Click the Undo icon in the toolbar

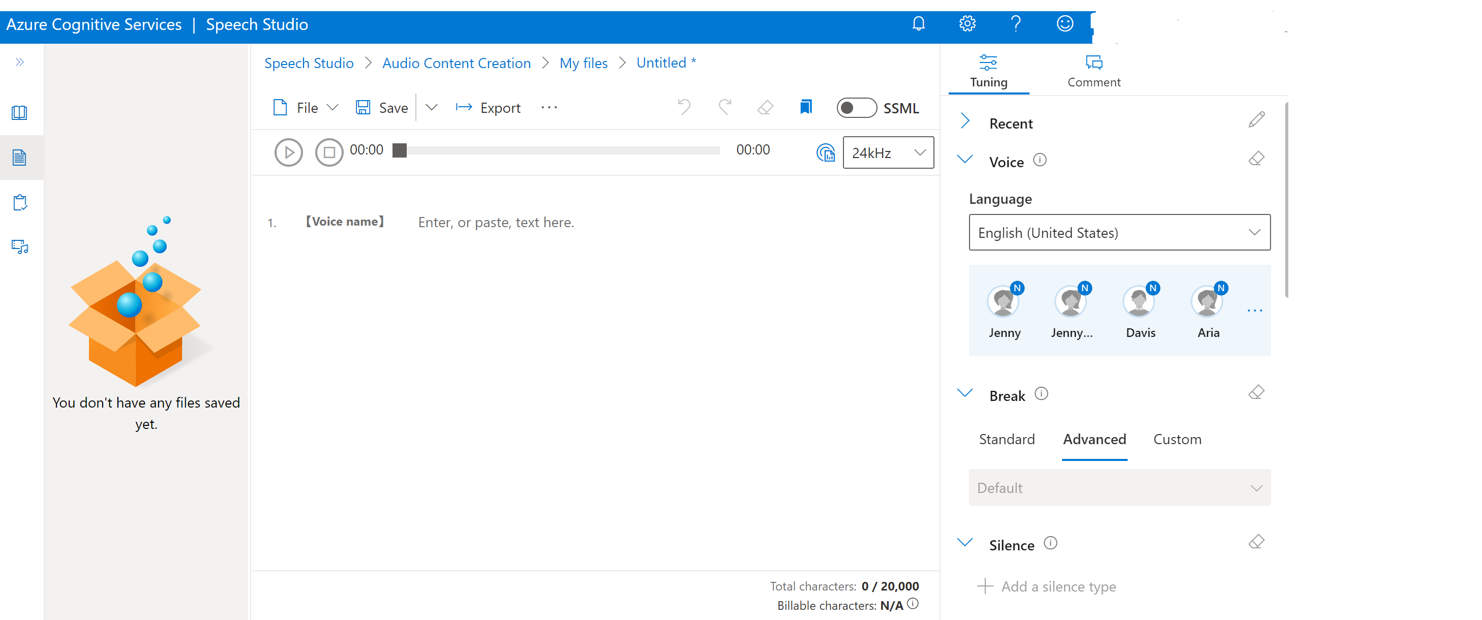683,107
